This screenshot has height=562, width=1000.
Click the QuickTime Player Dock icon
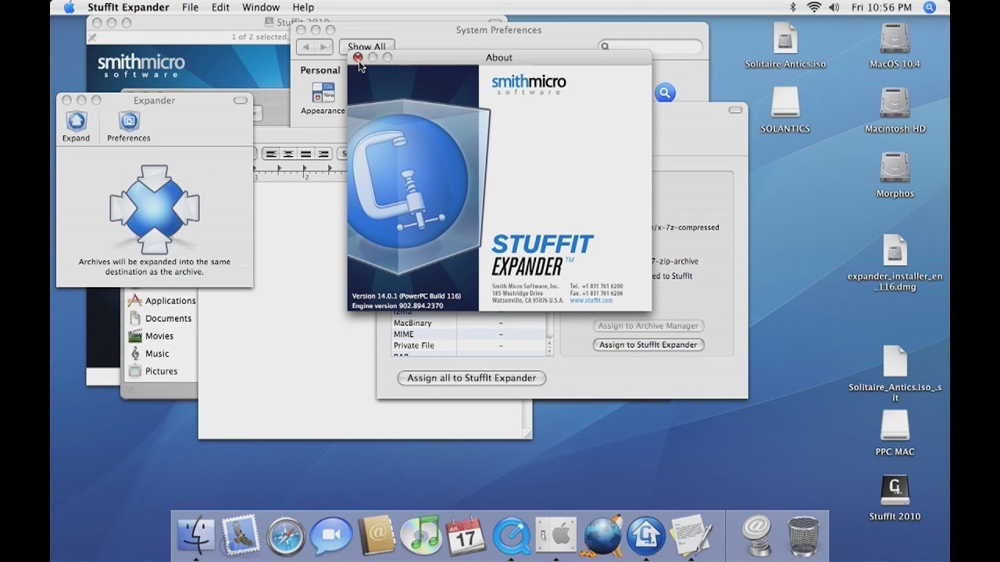[x=511, y=536]
